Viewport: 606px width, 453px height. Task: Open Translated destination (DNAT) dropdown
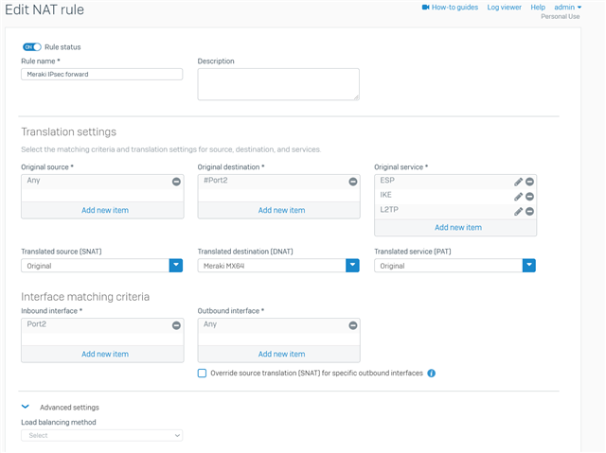pyautogui.click(x=352, y=266)
